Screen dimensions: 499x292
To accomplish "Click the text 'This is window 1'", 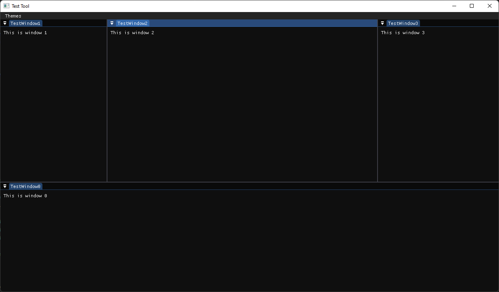I will [x=25, y=33].
